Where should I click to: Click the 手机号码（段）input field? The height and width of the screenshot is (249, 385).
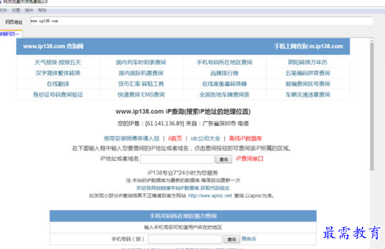(185, 239)
